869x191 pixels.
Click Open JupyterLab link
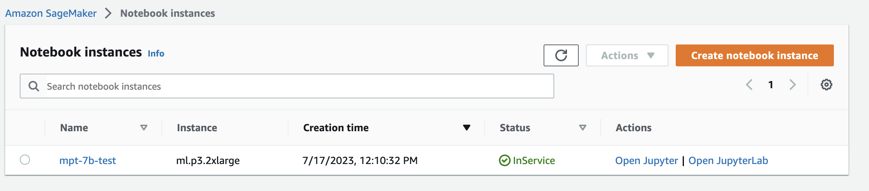[728, 161]
